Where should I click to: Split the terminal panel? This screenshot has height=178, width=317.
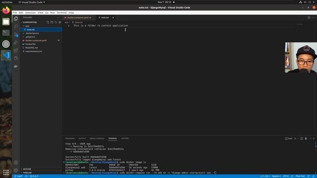[x=302, y=138]
